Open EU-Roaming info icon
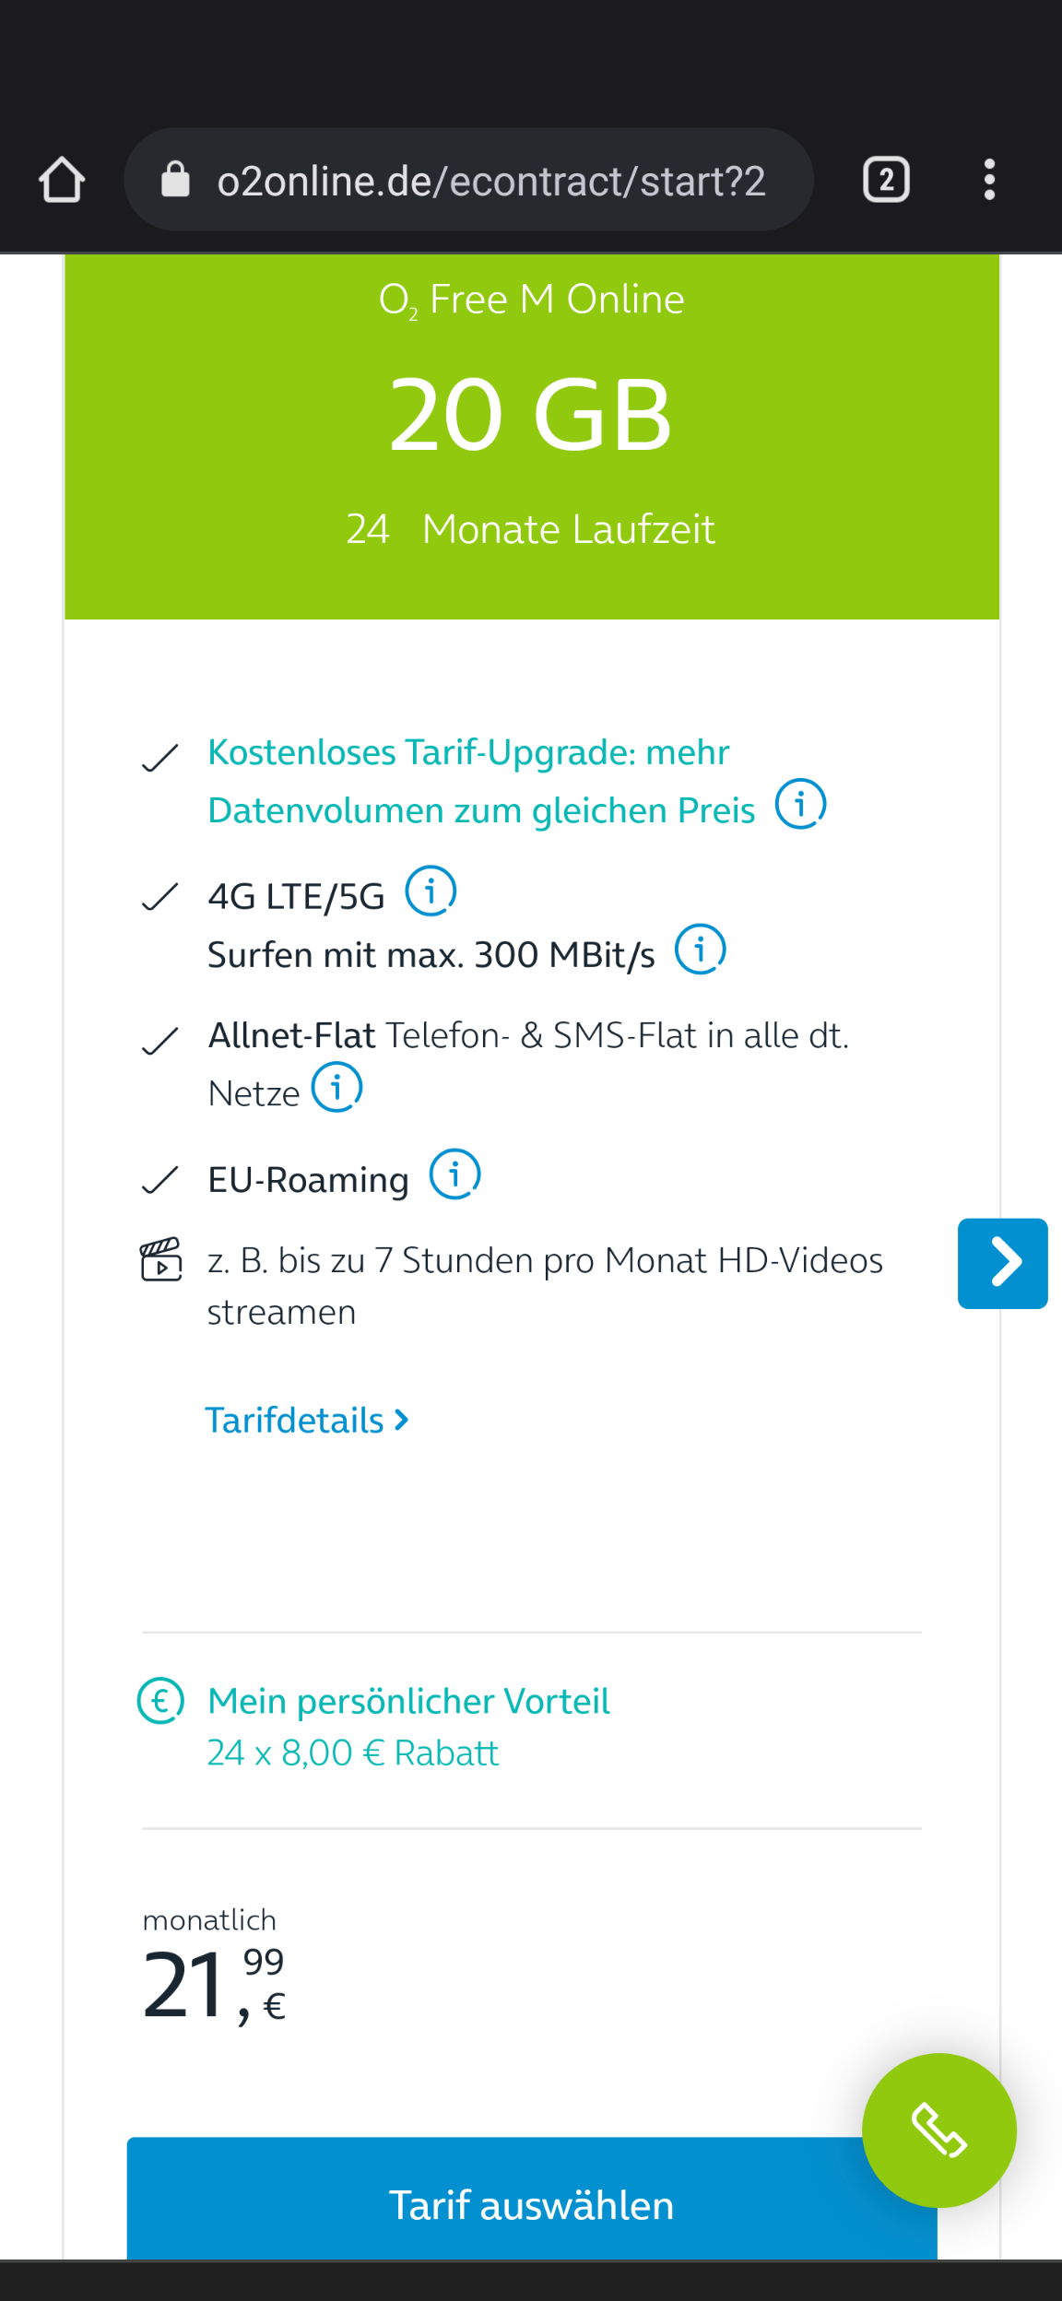 pyautogui.click(x=455, y=1174)
